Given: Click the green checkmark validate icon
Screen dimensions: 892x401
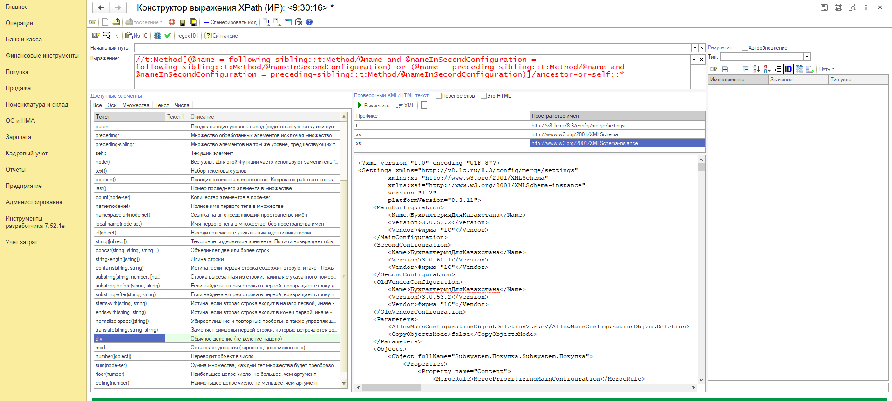Looking at the screenshot, I should pos(168,35).
